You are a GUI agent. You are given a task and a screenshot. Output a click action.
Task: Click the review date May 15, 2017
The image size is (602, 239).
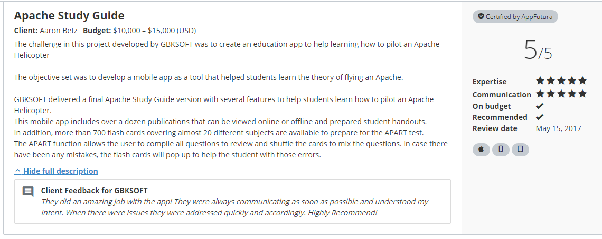coord(559,128)
